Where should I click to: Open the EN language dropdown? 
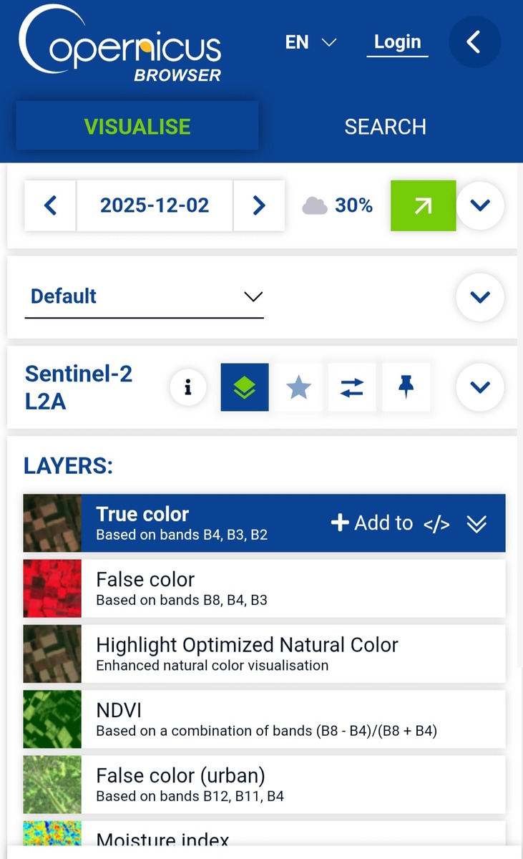click(311, 42)
